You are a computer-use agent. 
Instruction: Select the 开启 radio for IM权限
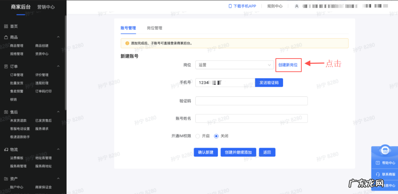(198, 136)
